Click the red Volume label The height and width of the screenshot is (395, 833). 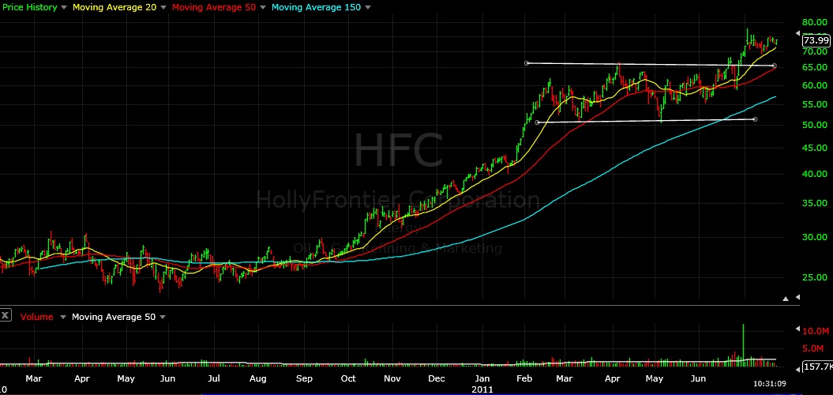click(x=36, y=317)
